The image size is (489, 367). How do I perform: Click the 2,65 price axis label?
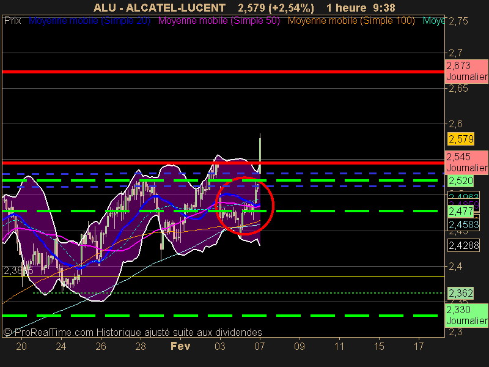tap(458, 89)
